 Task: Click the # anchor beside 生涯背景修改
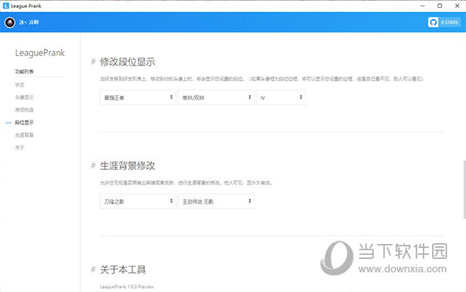coord(93,166)
